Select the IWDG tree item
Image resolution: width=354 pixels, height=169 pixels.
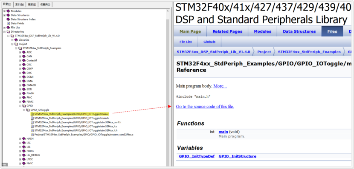[30, 151]
